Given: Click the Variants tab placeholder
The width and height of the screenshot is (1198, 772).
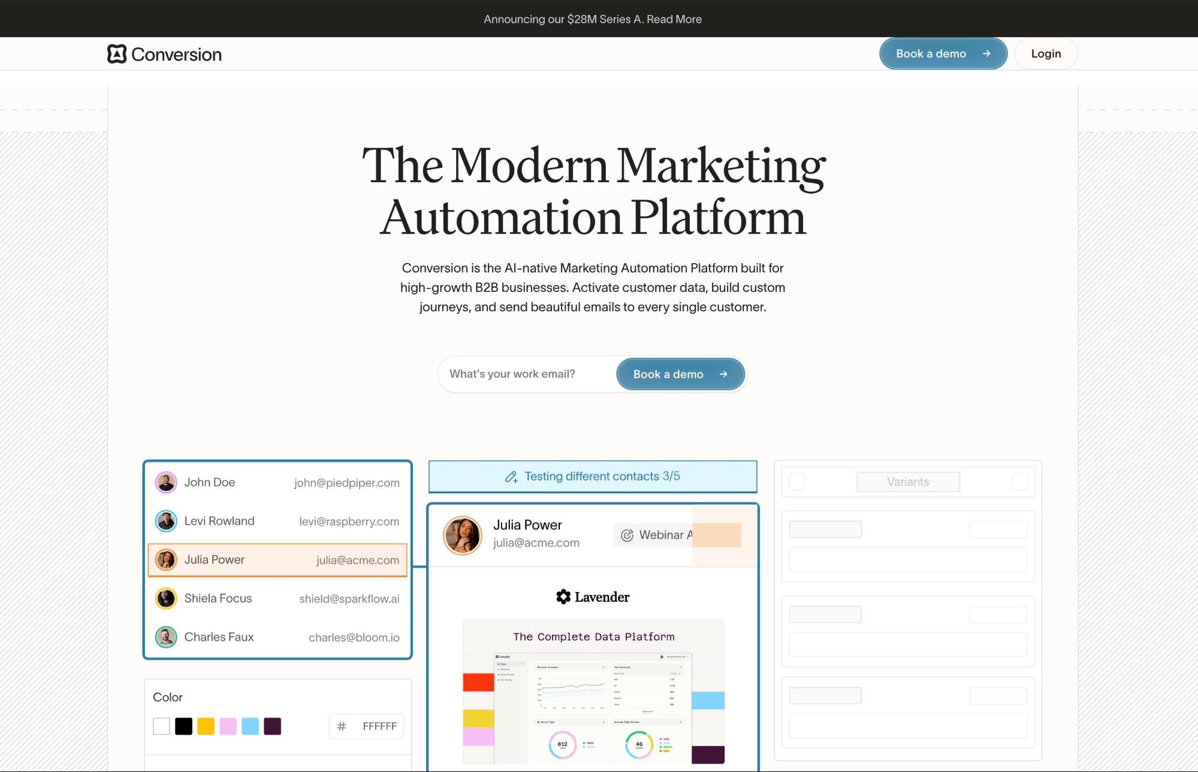Looking at the screenshot, I should tap(907, 482).
